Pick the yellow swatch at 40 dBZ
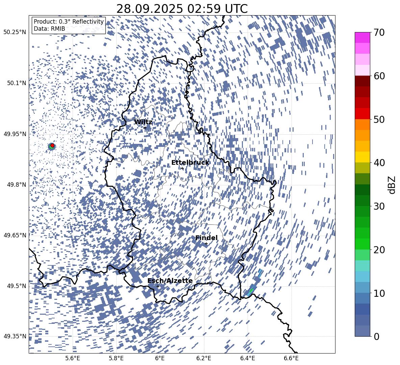Viewport: 400px width, 365px height. 362,157
